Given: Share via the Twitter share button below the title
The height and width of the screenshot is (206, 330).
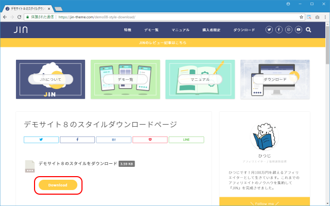Looking at the screenshot, I should click(41, 140).
